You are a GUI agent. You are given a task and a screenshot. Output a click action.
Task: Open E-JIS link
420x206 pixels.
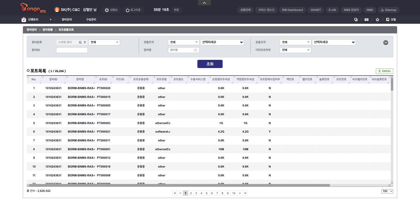tap(332, 10)
